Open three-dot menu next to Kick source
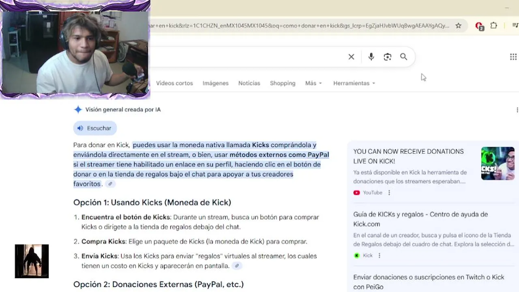This screenshot has width=519, height=292. [x=379, y=255]
